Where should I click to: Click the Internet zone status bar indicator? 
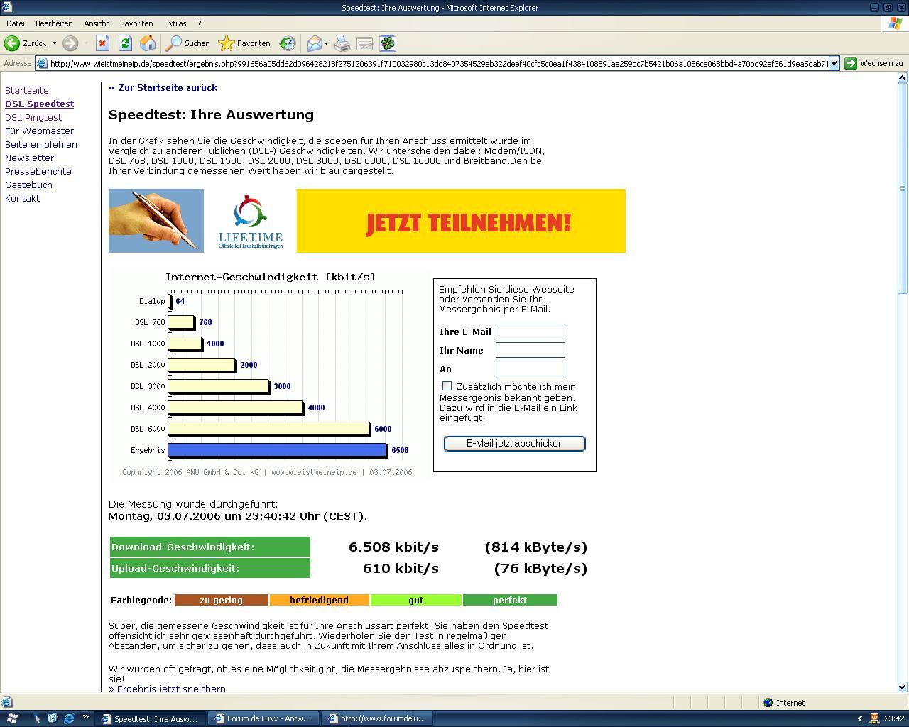point(784,703)
